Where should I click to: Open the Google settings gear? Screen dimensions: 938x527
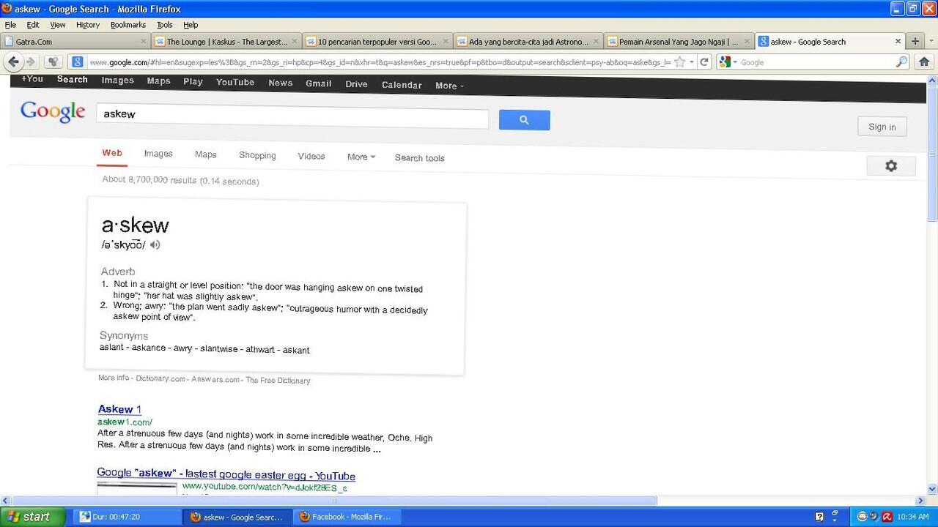(x=891, y=166)
